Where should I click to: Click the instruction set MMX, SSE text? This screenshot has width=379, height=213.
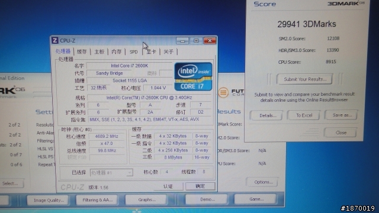coord(144,120)
